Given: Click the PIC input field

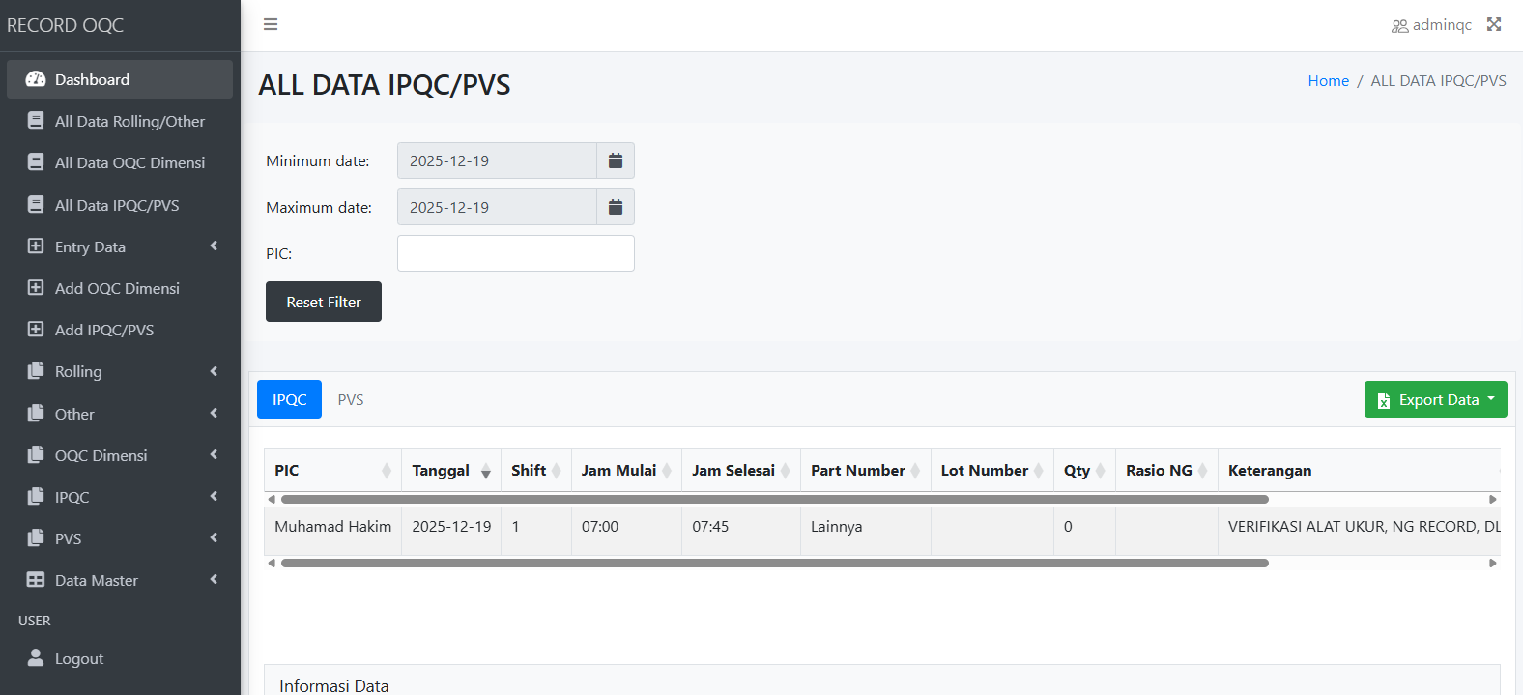Looking at the screenshot, I should pos(515,253).
